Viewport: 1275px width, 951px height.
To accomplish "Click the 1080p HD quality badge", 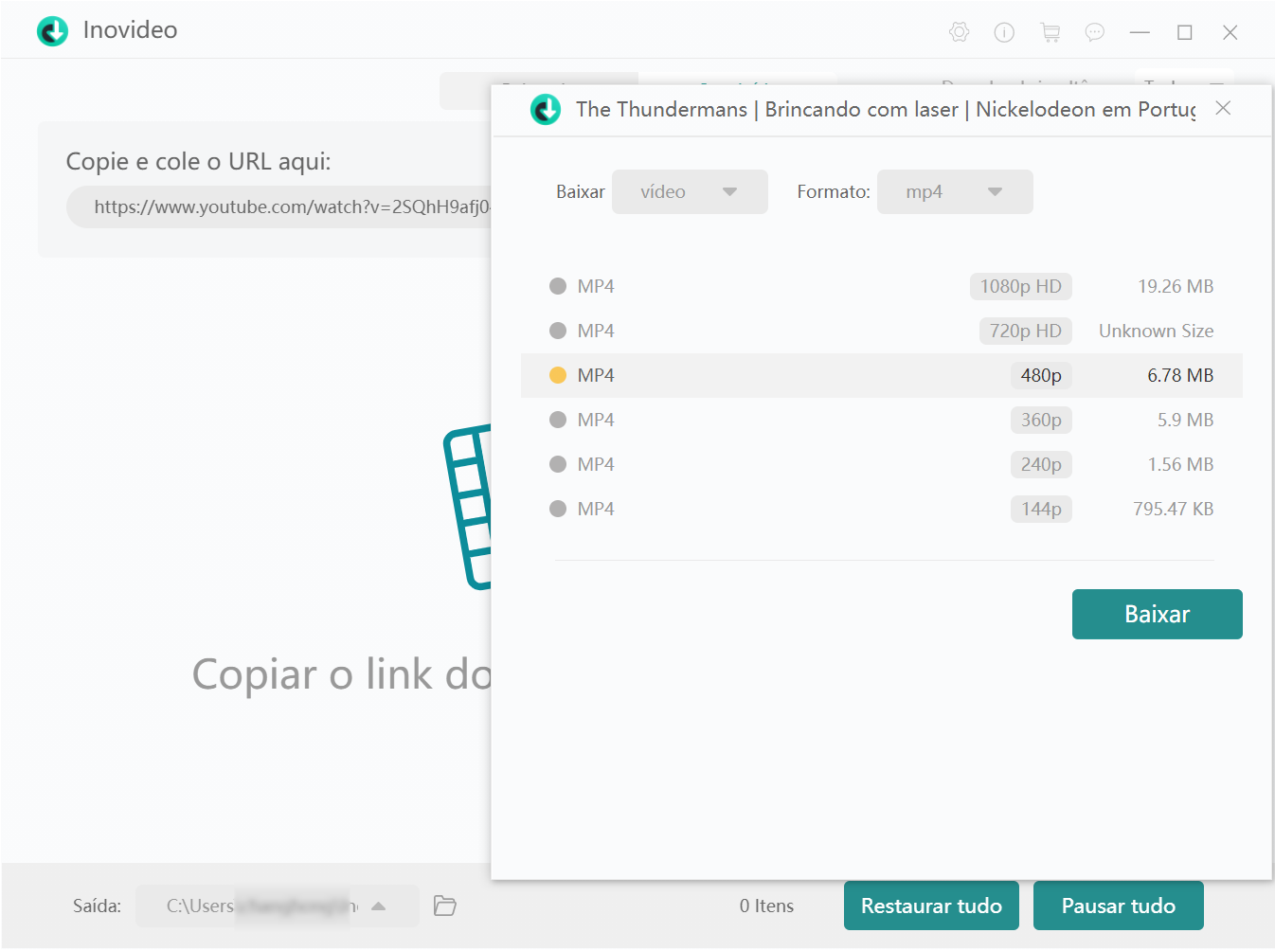I will pos(1020,286).
